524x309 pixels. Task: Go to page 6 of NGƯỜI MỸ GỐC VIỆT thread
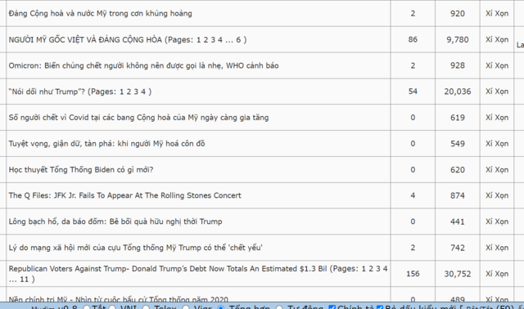(x=238, y=40)
